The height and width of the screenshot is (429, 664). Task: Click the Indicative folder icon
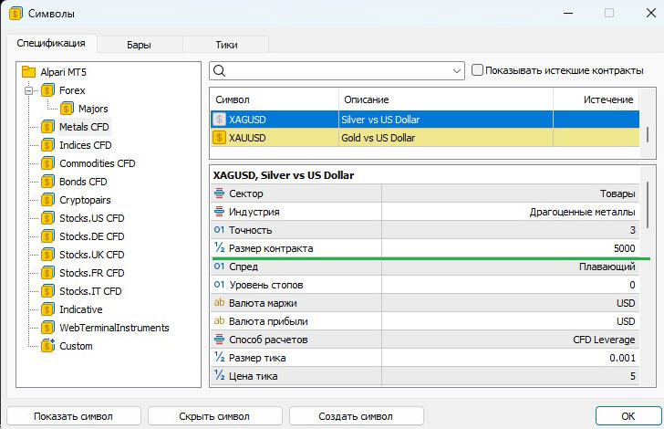(47, 309)
